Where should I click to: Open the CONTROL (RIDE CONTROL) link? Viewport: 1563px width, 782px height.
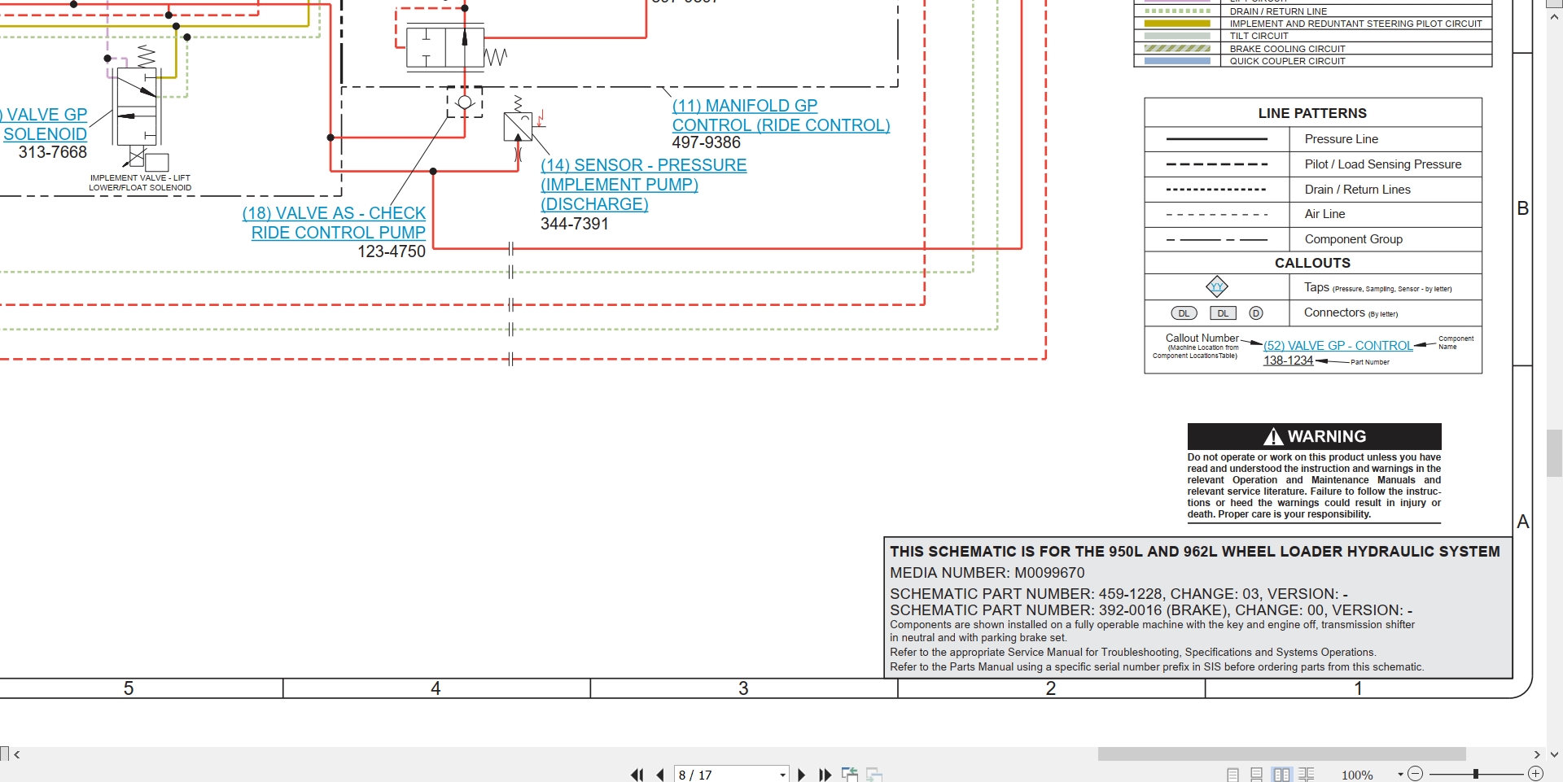781,125
